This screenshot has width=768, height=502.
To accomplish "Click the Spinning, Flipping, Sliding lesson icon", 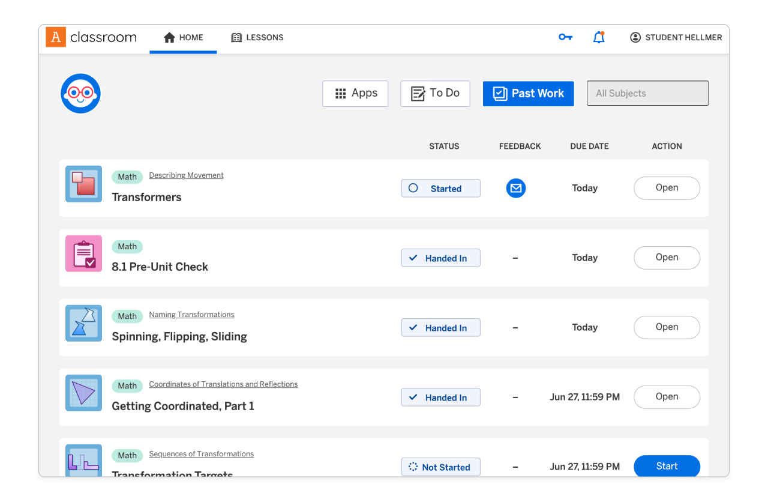I will point(83,323).
